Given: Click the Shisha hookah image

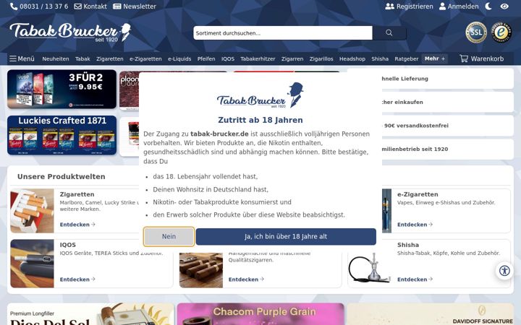Looking at the screenshot, I should click(x=370, y=267).
